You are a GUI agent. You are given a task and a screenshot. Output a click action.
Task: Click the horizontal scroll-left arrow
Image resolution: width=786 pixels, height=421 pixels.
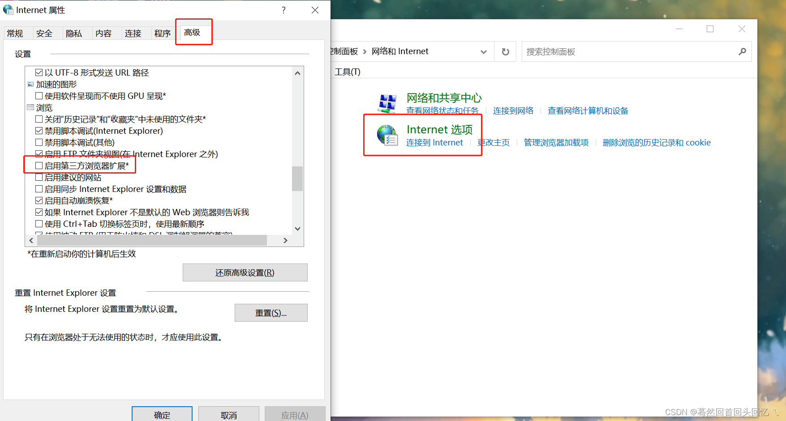click(31, 240)
